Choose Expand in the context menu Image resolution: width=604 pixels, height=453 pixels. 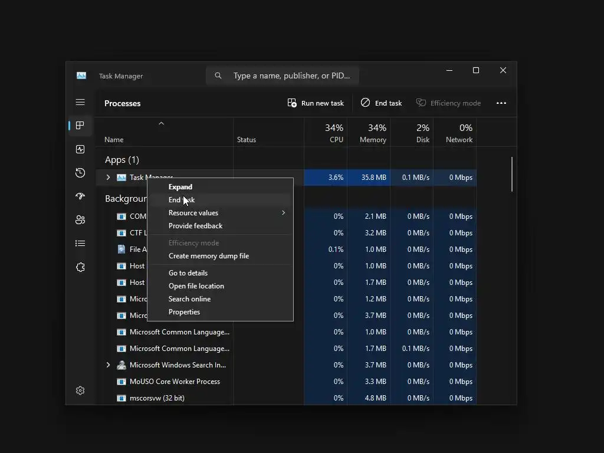click(221, 187)
